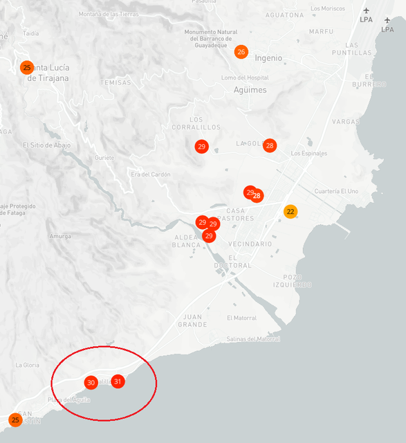Click the orange 25 marker at Santa Lucía de Tirajana

27,68
